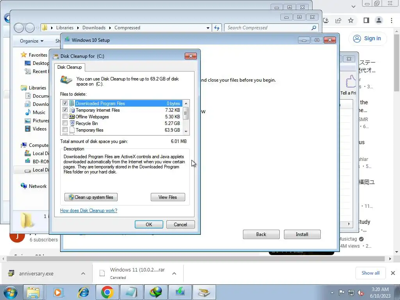Click the Files to delete scrollbar thumb
Screen dimensions: 400x300
(186, 114)
